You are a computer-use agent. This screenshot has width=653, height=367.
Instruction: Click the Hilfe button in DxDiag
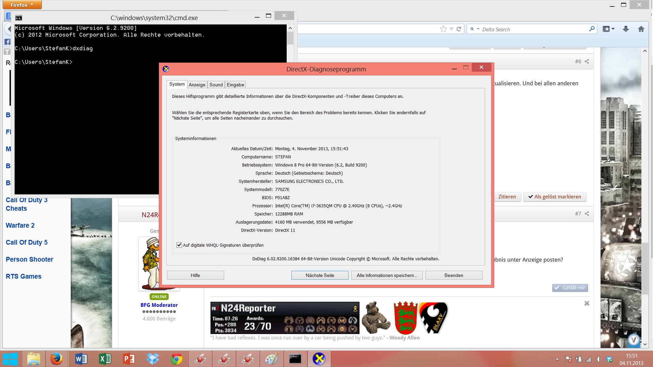coord(195,275)
